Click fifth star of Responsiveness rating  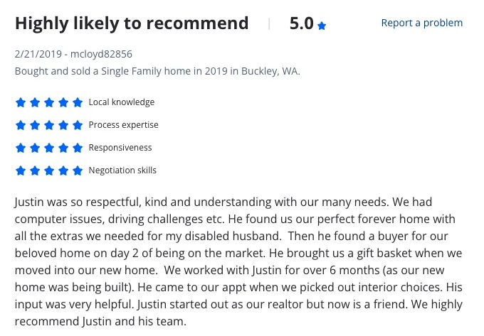click(x=78, y=148)
